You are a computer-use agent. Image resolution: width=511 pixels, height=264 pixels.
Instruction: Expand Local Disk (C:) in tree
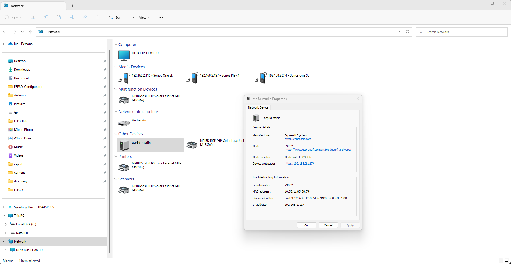coord(6,224)
